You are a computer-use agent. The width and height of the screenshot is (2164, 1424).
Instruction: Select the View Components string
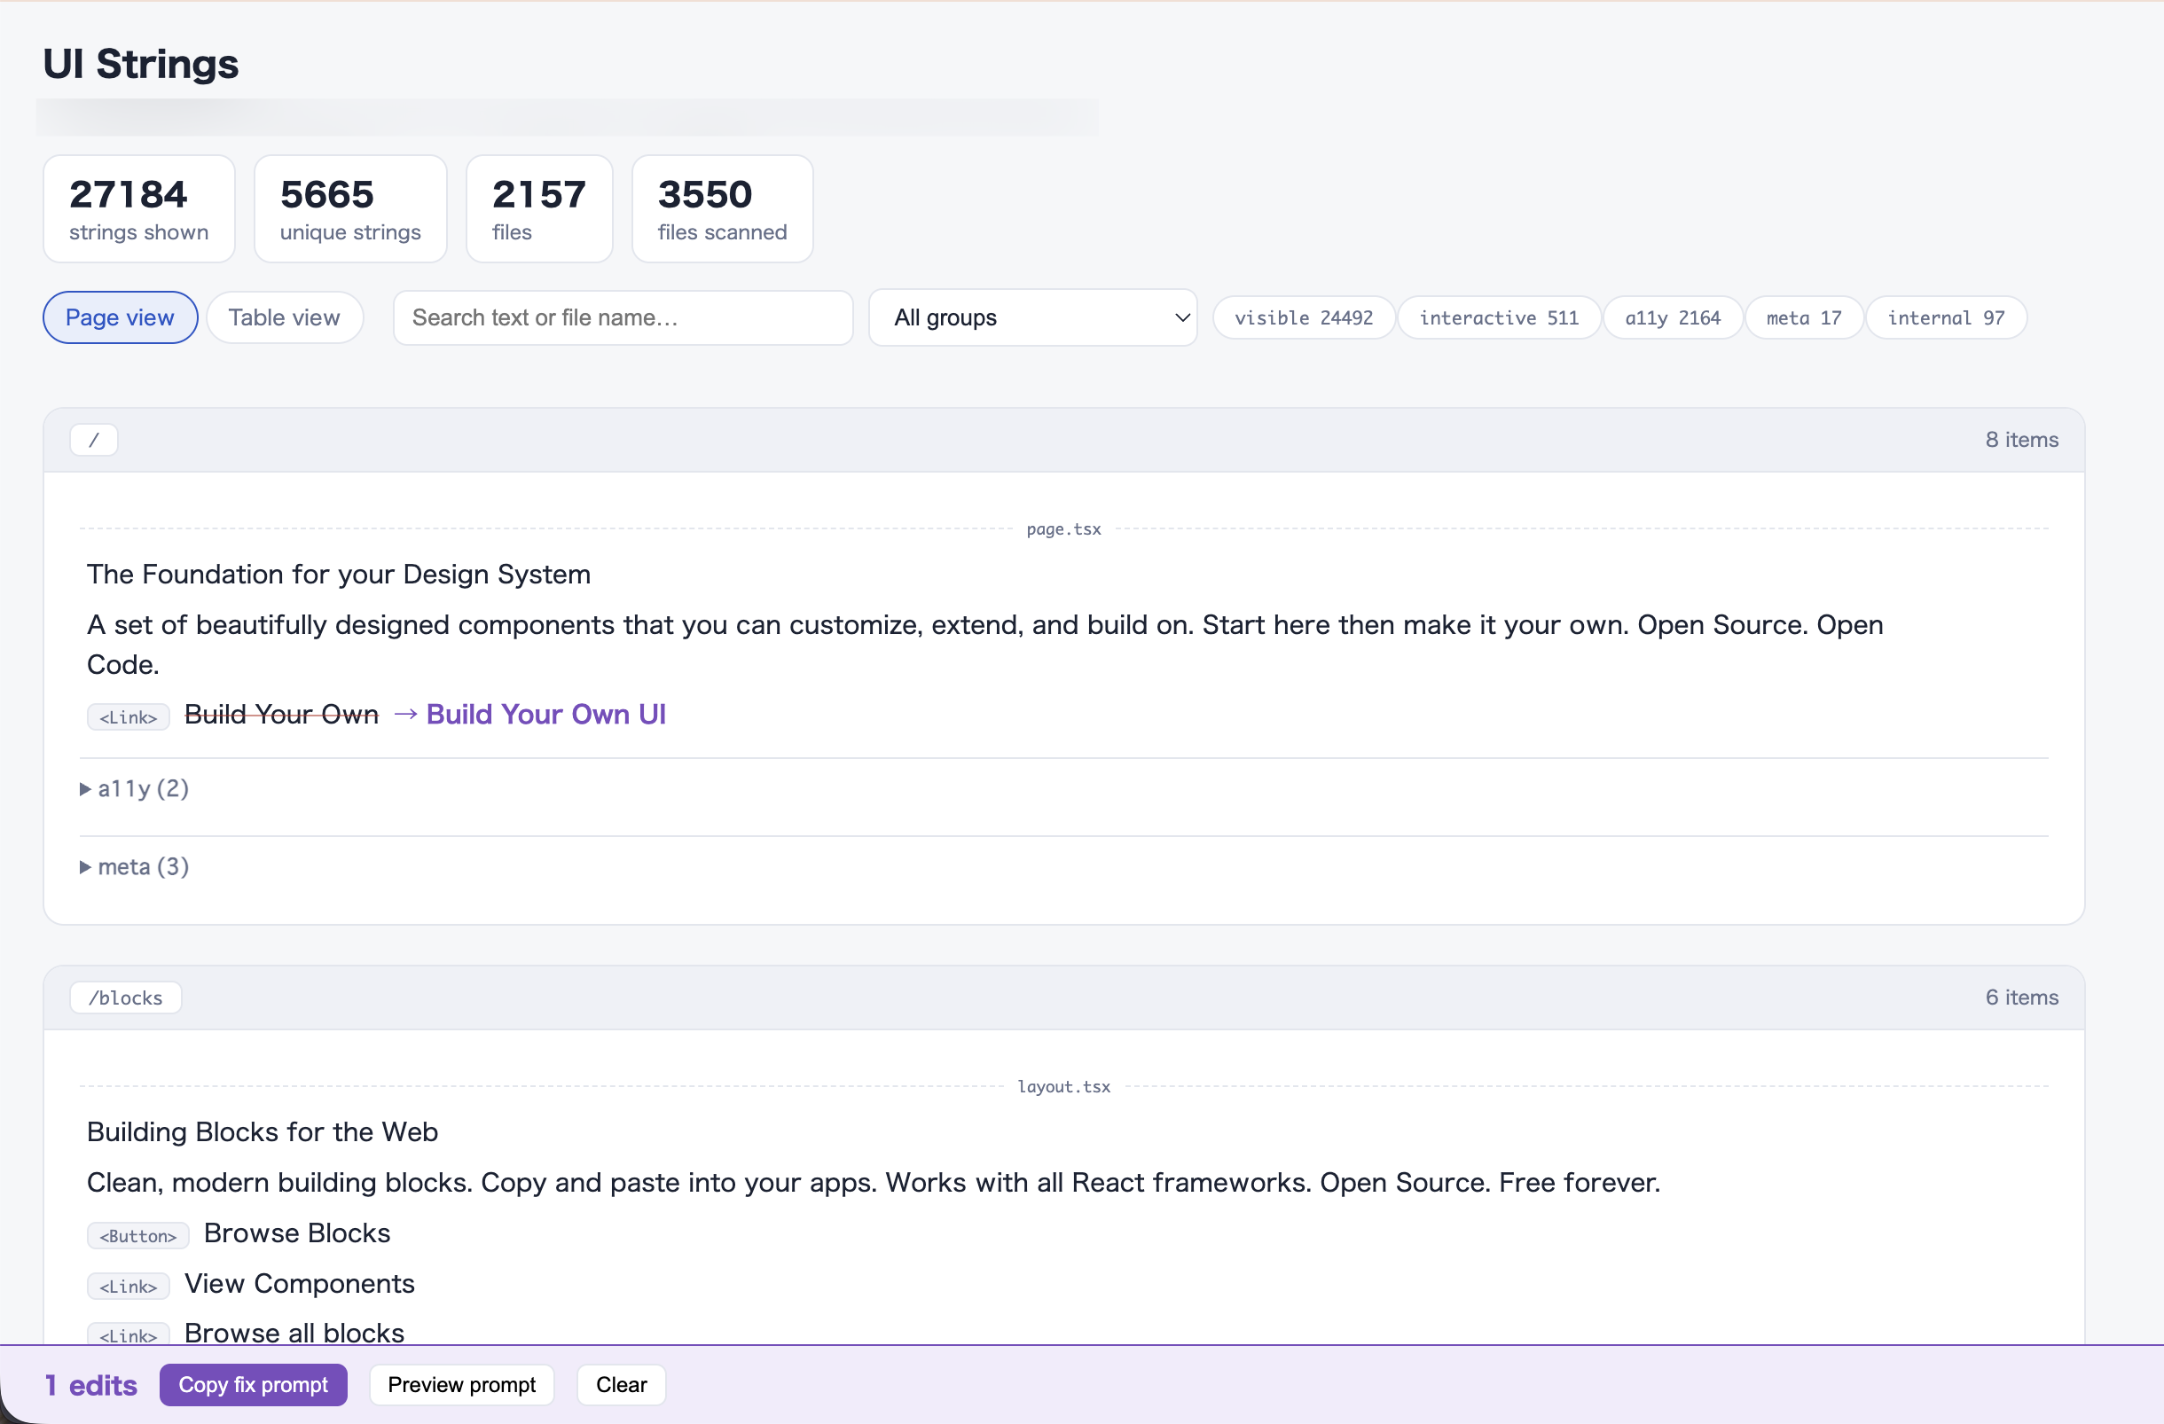(300, 1284)
